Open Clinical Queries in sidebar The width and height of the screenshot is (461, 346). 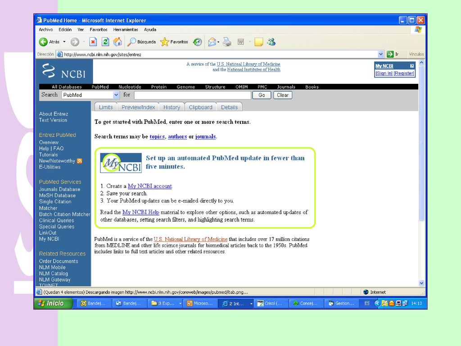56,220
